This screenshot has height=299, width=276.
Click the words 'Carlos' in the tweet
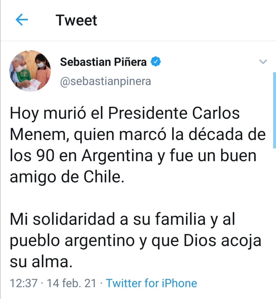(216, 113)
